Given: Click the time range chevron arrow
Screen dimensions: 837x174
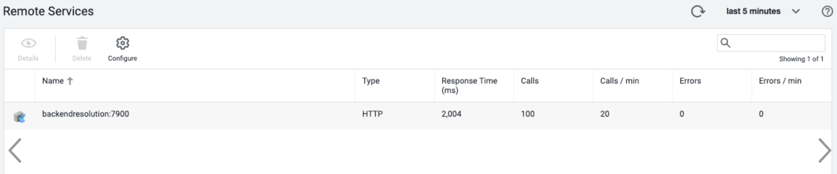Looking at the screenshot, I should pyautogui.click(x=796, y=11).
